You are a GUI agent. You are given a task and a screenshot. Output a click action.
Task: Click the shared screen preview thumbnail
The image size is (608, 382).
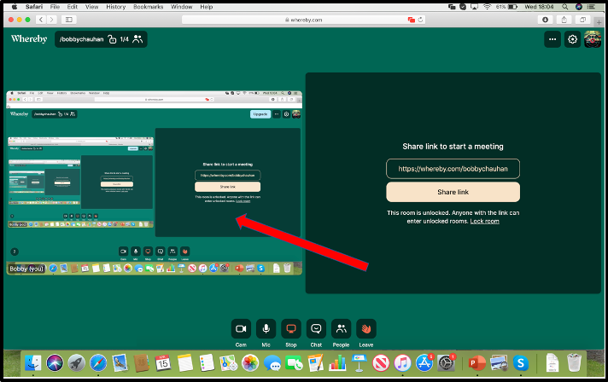tap(155, 182)
